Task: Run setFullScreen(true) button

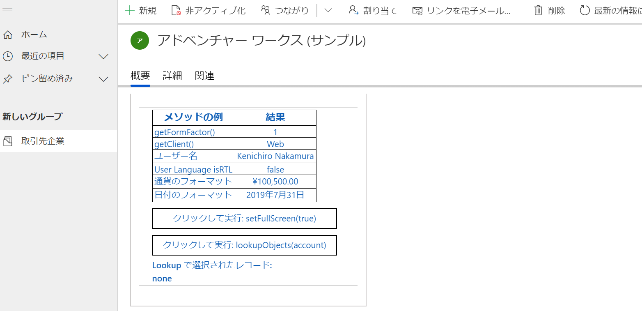Action: pos(245,219)
